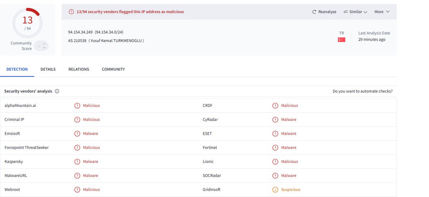Click the MalwareURL malware alert icon
Image resolution: width=429 pixels, height=197 pixels.
77,176
